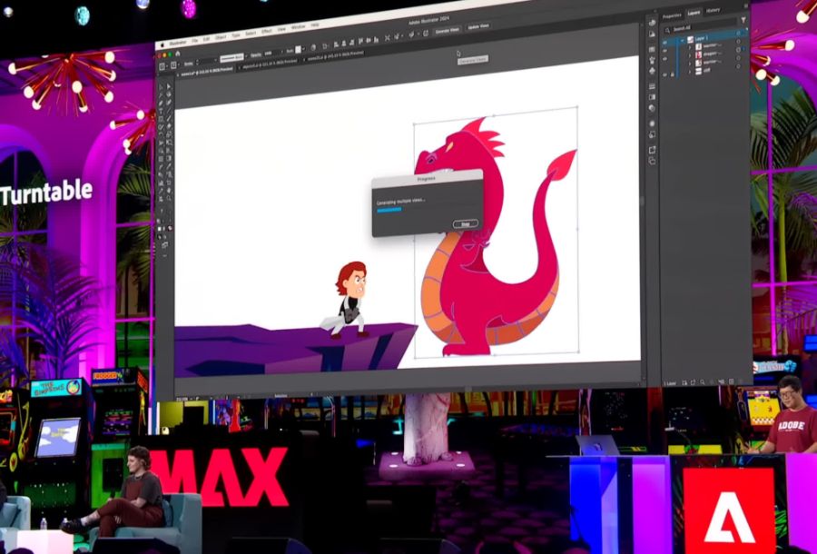Click the blue progress bar in dialog
The width and height of the screenshot is (817, 554).
point(389,210)
